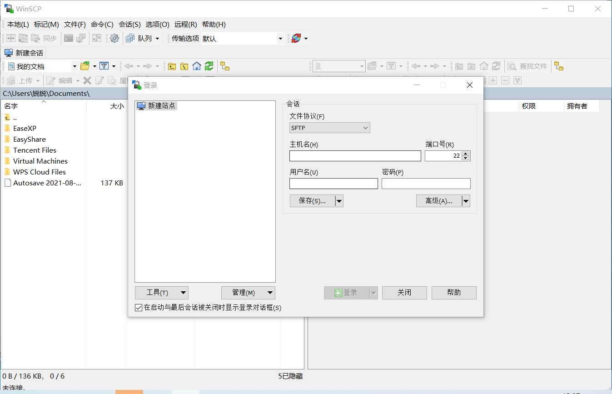Viewport: 612px width, 394px height.
Task: Increase port number with up spinner
Action: click(x=465, y=153)
